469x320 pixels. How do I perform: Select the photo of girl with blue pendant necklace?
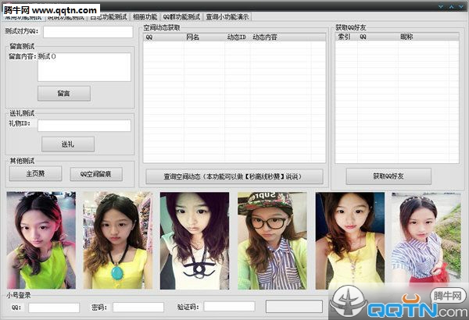(117, 241)
